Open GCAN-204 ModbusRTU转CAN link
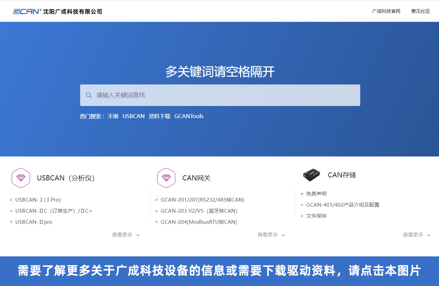439x286 pixels. pyautogui.click(x=199, y=222)
